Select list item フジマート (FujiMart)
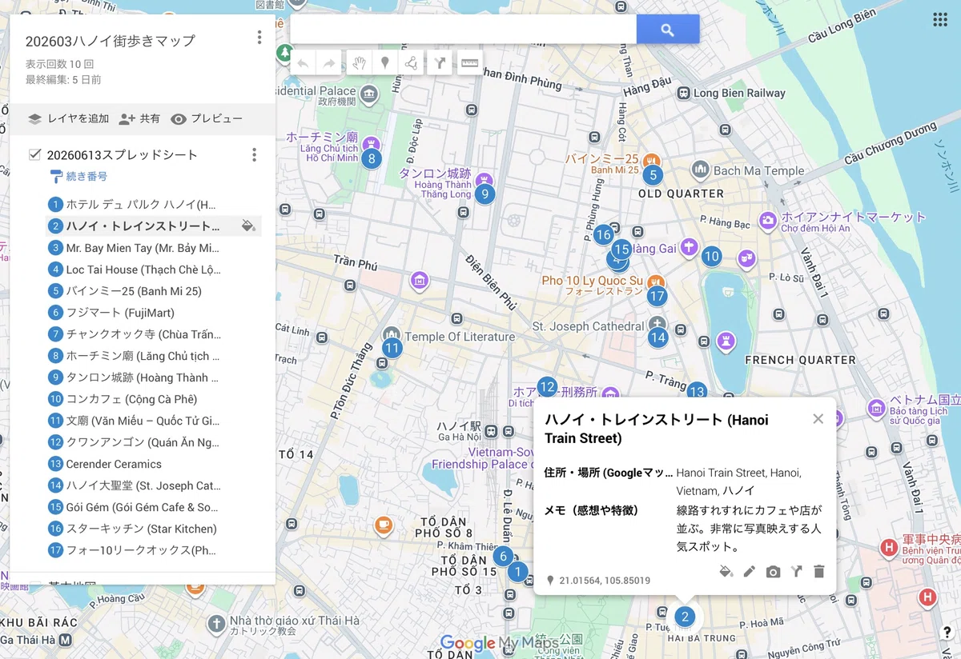Screen dimensions: 961x659 click(x=155, y=313)
